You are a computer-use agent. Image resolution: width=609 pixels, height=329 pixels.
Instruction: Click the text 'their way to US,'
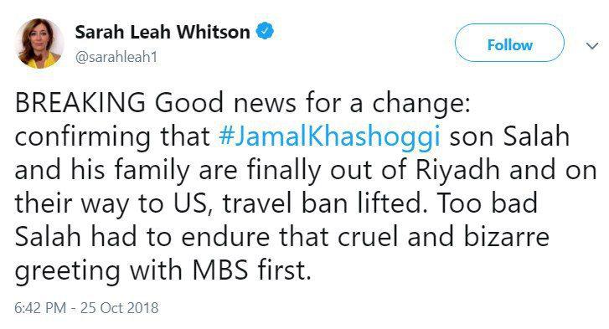click(x=114, y=204)
